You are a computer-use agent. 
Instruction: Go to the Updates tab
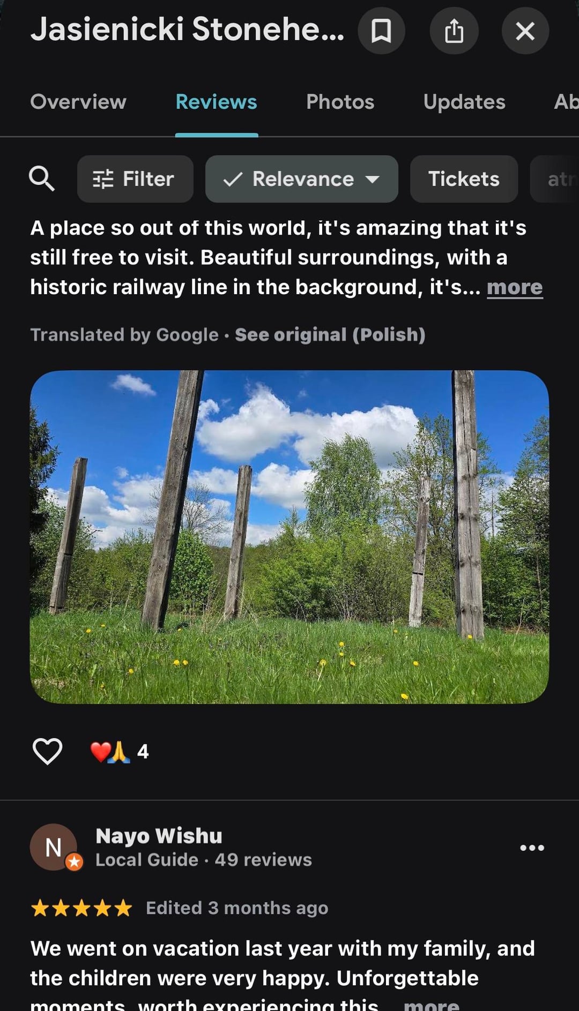click(464, 102)
